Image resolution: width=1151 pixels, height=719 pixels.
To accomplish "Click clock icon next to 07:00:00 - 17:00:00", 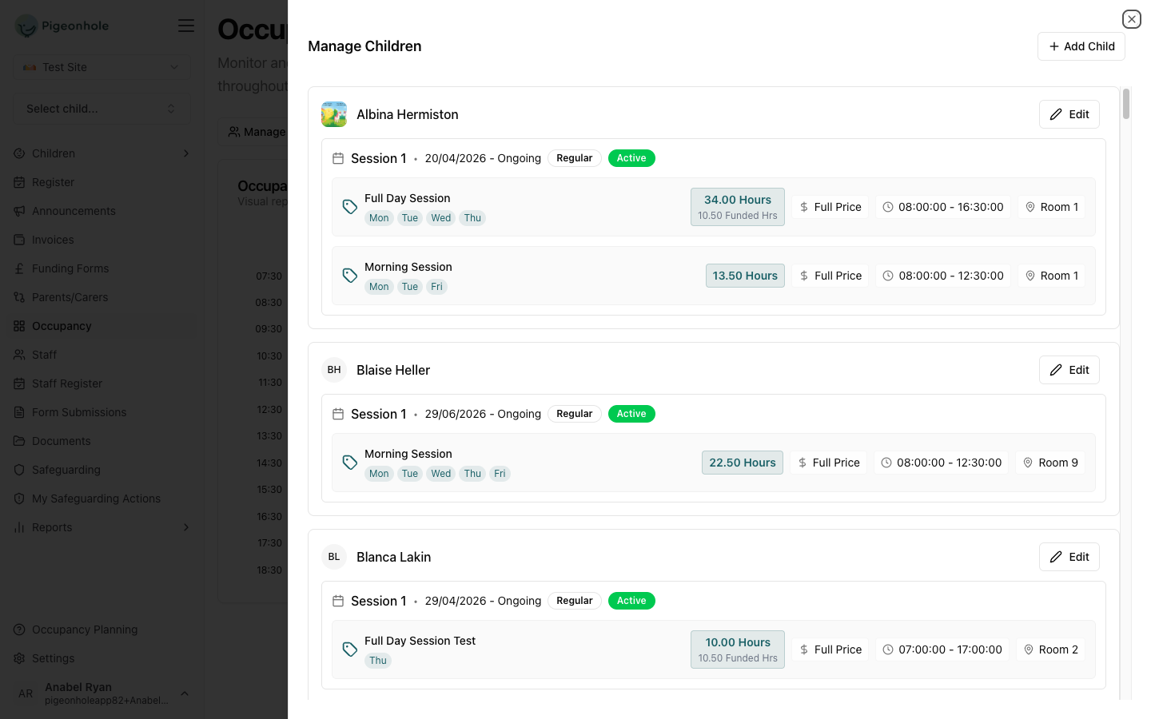I will (x=888, y=649).
